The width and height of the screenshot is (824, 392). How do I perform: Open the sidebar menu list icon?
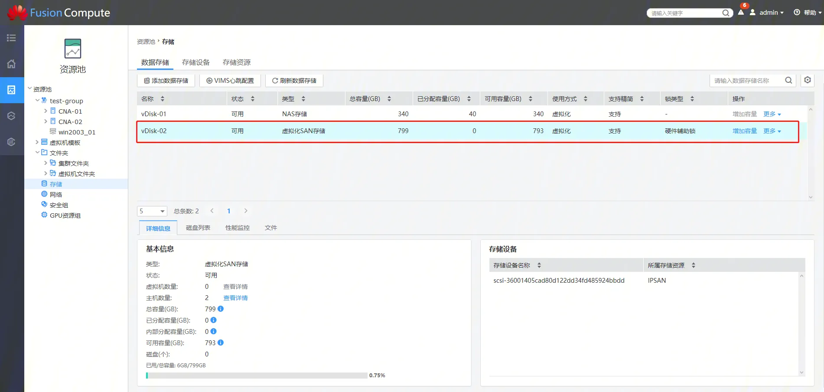pyautogui.click(x=12, y=38)
